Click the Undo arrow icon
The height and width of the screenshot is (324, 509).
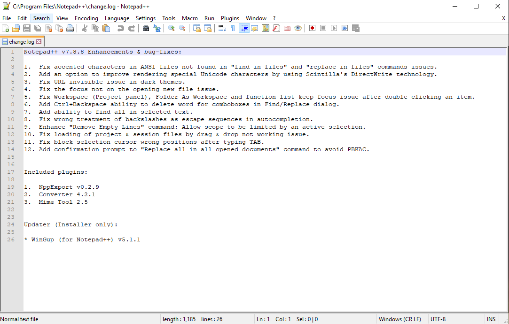tap(121, 28)
